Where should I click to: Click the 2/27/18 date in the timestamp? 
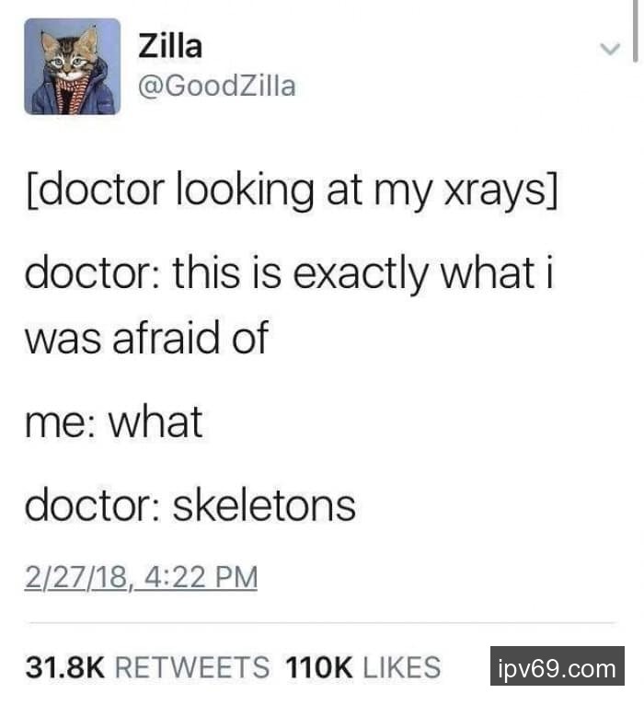coord(76,577)
